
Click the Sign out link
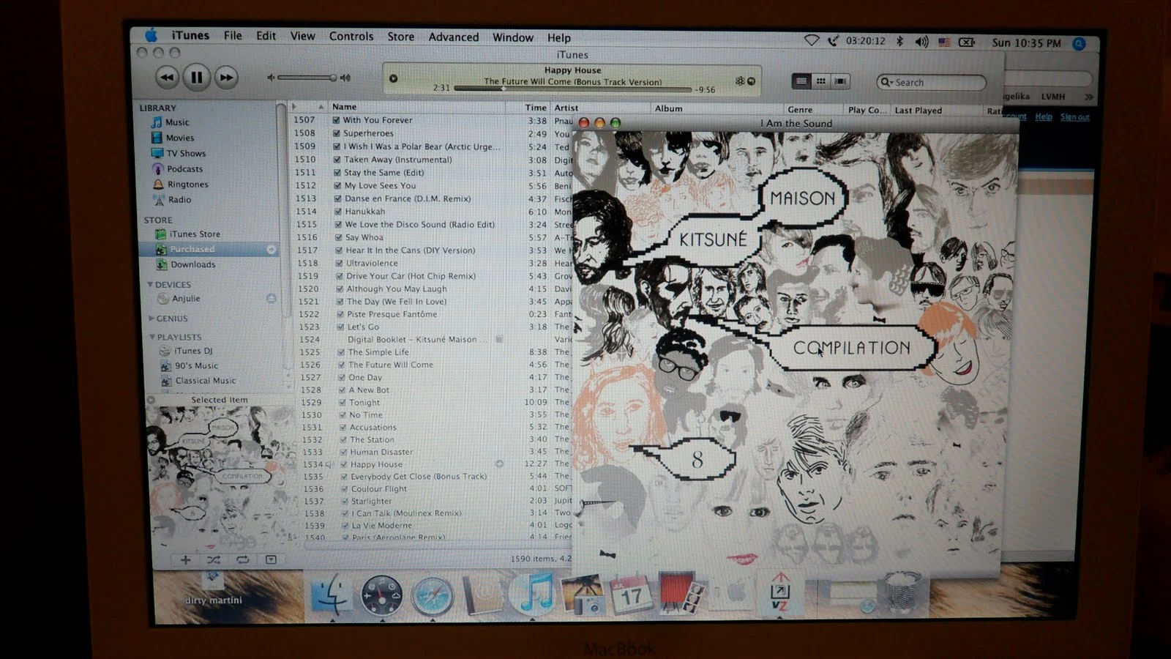coord(1074,117)
